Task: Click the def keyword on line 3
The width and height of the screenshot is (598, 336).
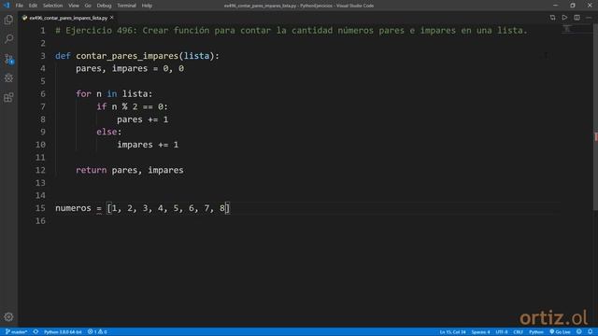Action: click(63, 56)
